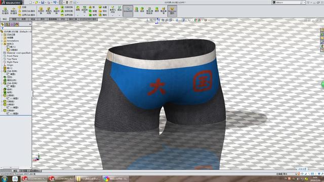Click the Rebuild traffic-light icon
The width and height of the screenshot is (324, 182).
(67, 3)
